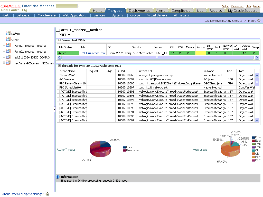
Task: Click the Object Wait cell showing 47
Action: tap(245, 53)
